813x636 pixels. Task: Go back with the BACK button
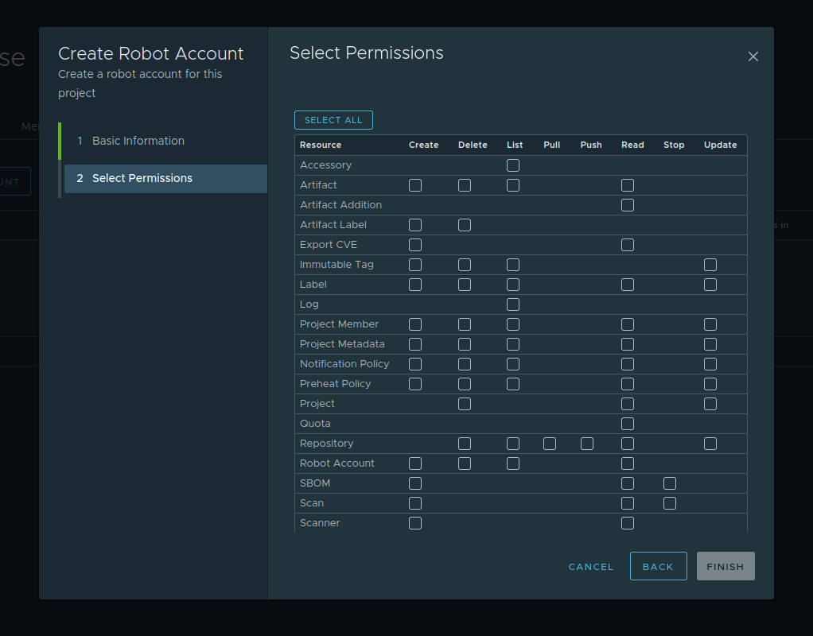coord(658,566)
